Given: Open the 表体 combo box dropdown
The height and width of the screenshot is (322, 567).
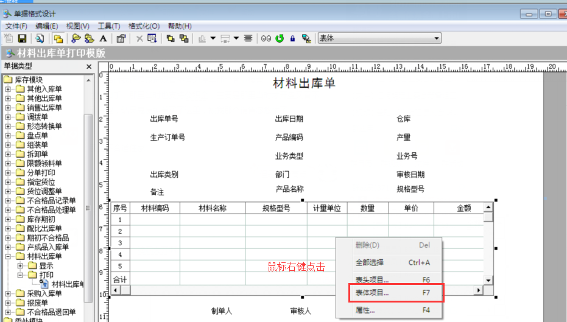Looking at the screenshot, I should point(436,38).
